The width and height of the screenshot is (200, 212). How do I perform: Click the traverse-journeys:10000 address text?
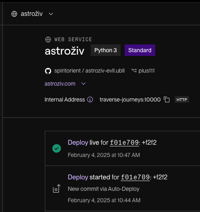click(x=130, y=99)
